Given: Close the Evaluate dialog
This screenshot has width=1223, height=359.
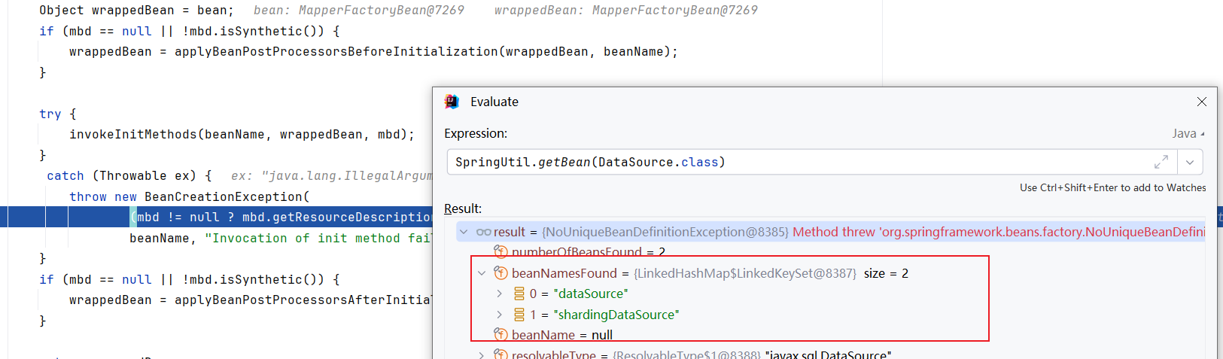Looking at the screenshot, I should pos(1201,102).
